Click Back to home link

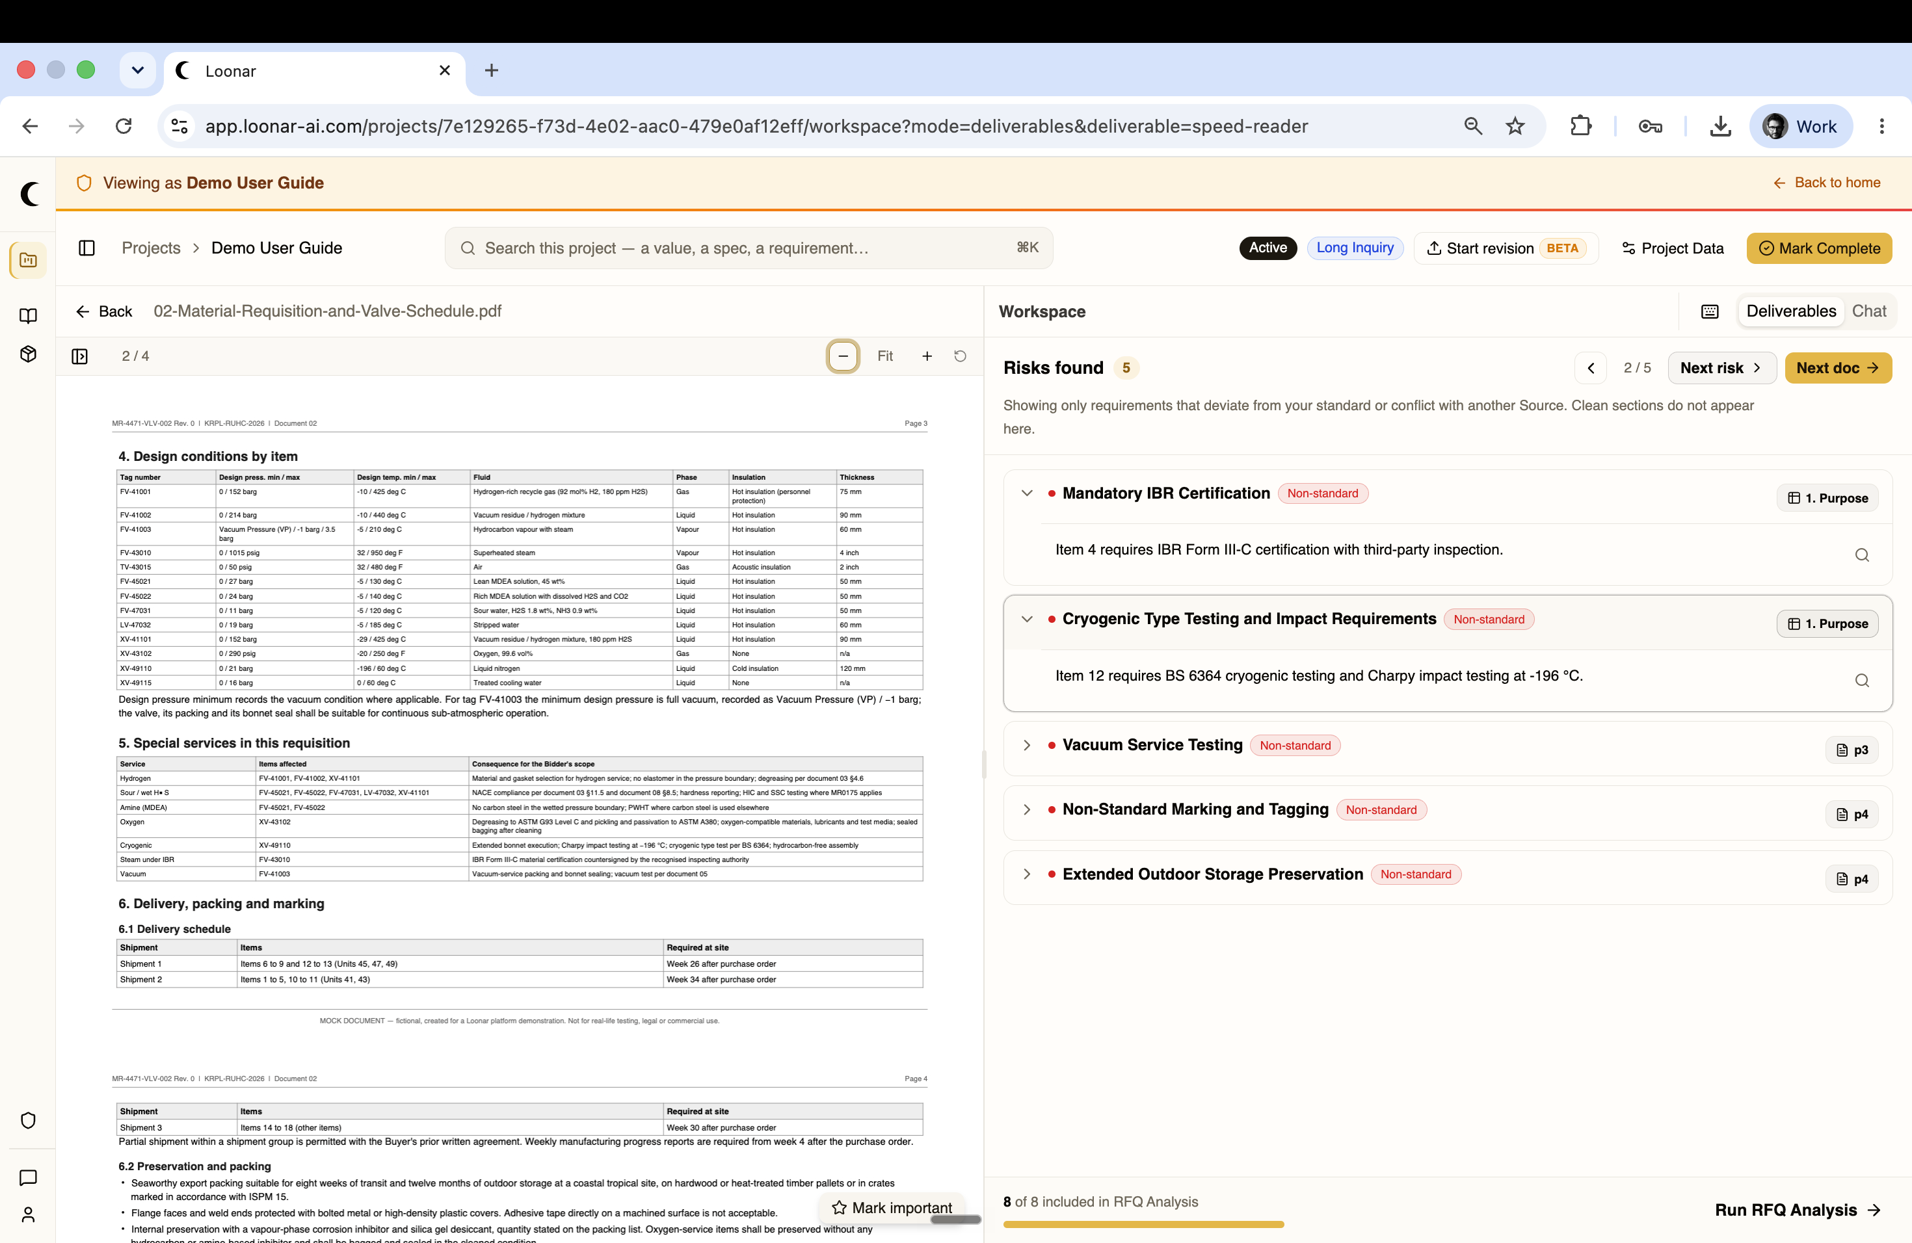1827,183
